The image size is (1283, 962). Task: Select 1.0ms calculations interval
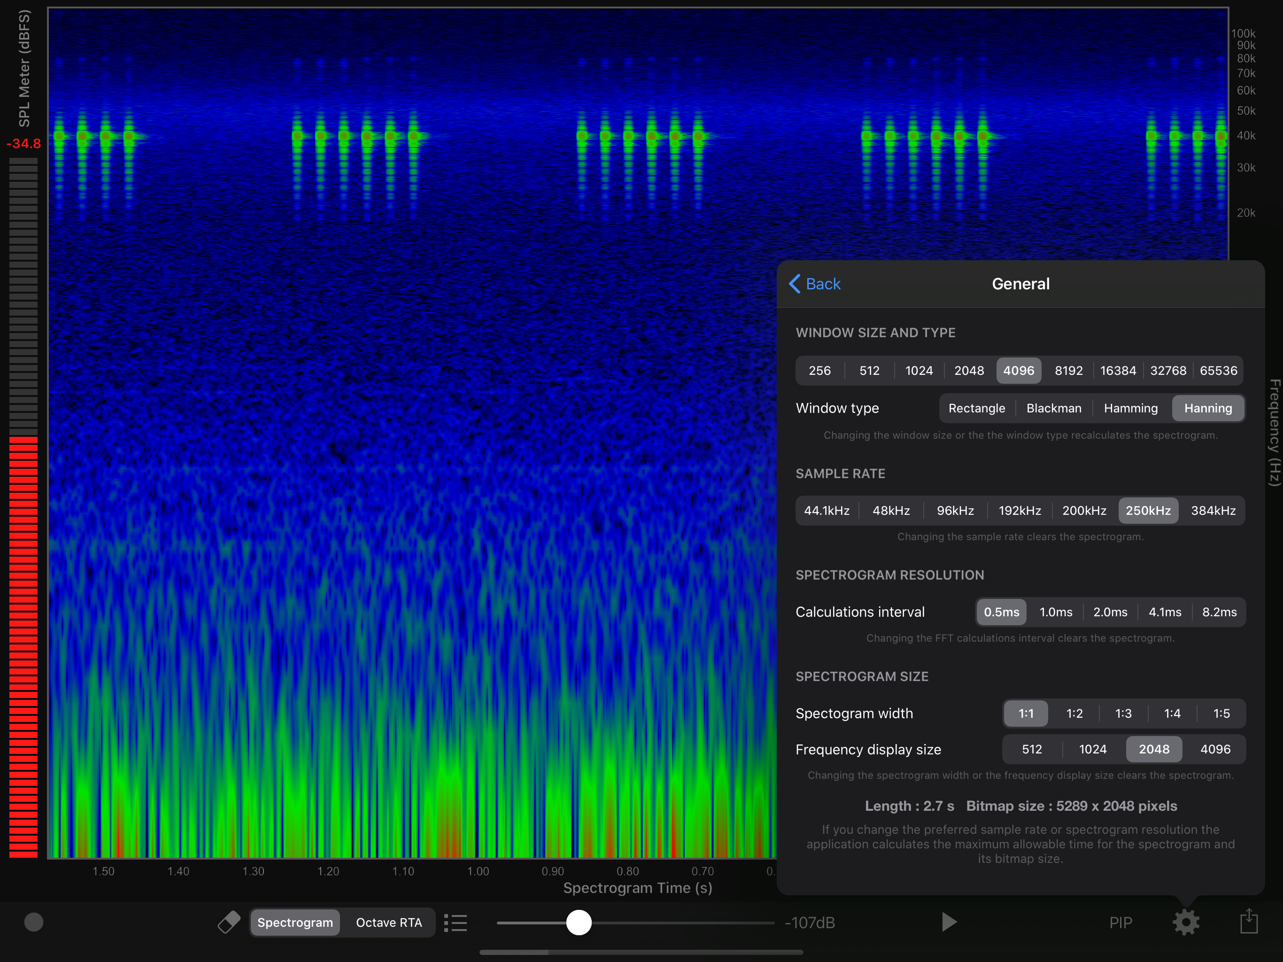(1056, 612)
